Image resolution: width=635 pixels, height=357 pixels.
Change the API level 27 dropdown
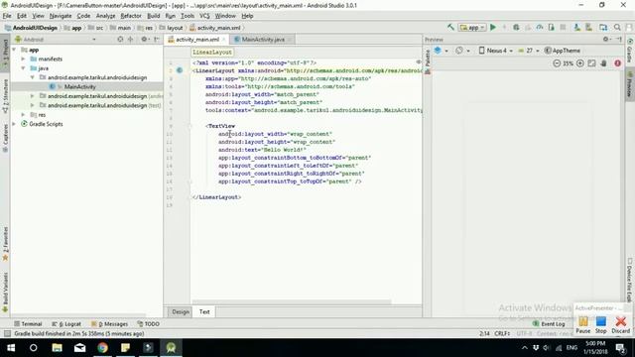point(529,51)
